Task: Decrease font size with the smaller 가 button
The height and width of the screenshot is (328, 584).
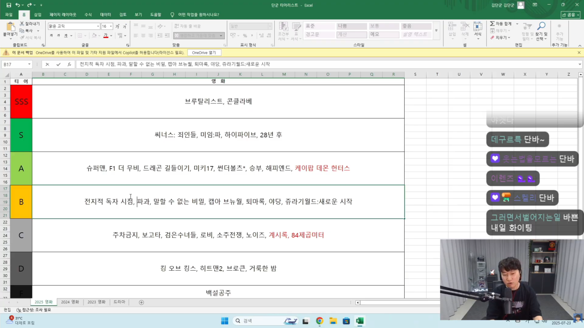Action: coord(124,26)
